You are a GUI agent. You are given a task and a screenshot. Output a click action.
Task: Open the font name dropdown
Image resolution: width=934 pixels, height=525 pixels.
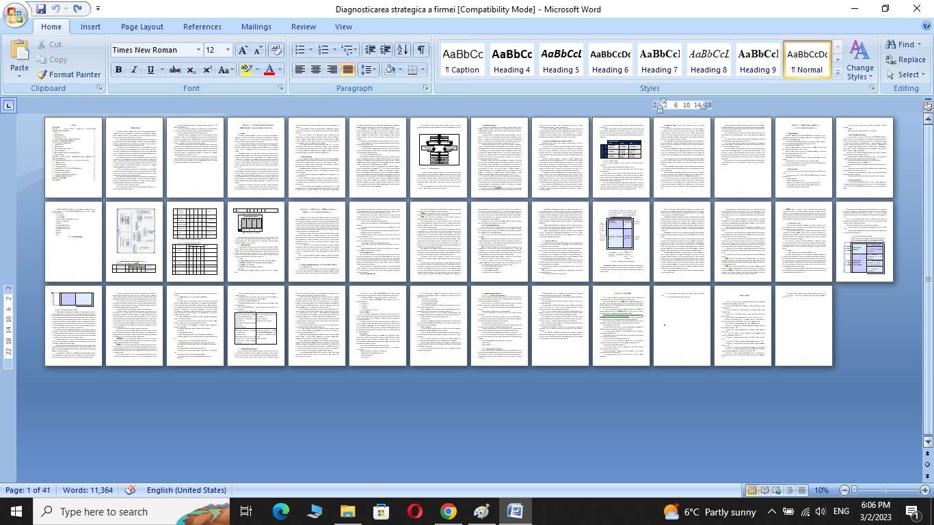(x=198, y=50)
